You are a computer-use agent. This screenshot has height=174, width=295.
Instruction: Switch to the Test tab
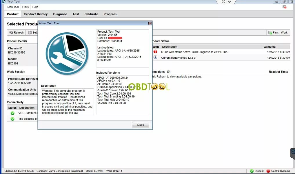[76, 14]
